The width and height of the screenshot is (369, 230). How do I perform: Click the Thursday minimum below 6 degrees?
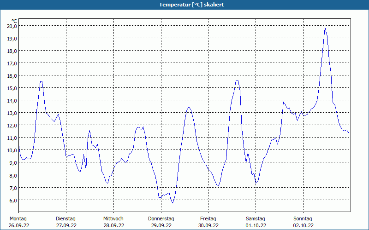(173, 203)
